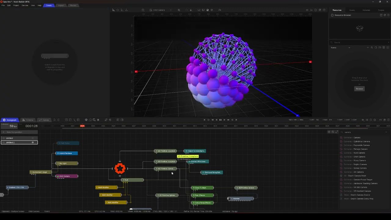
Task: Select the Hybrid Renderer node
Action: (x=67, y=153)
